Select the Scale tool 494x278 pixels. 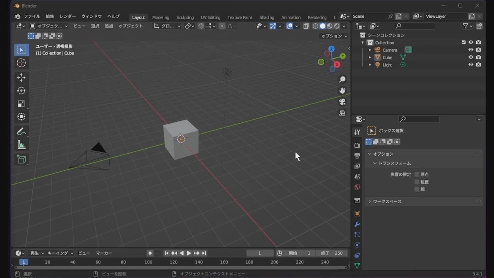point(21,103)
